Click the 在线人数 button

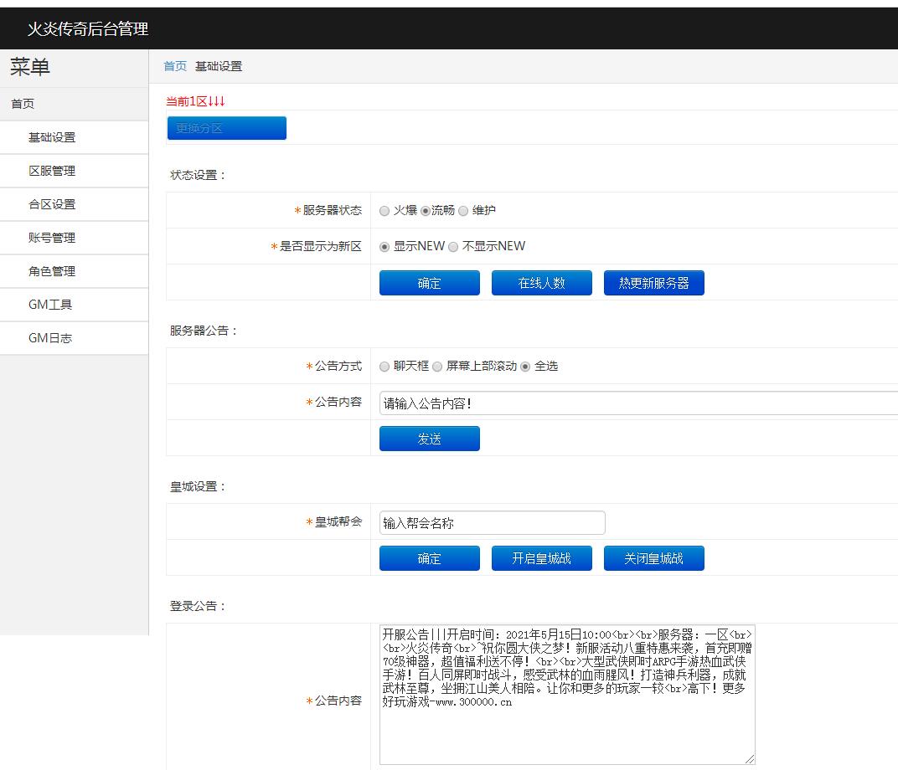541,283
